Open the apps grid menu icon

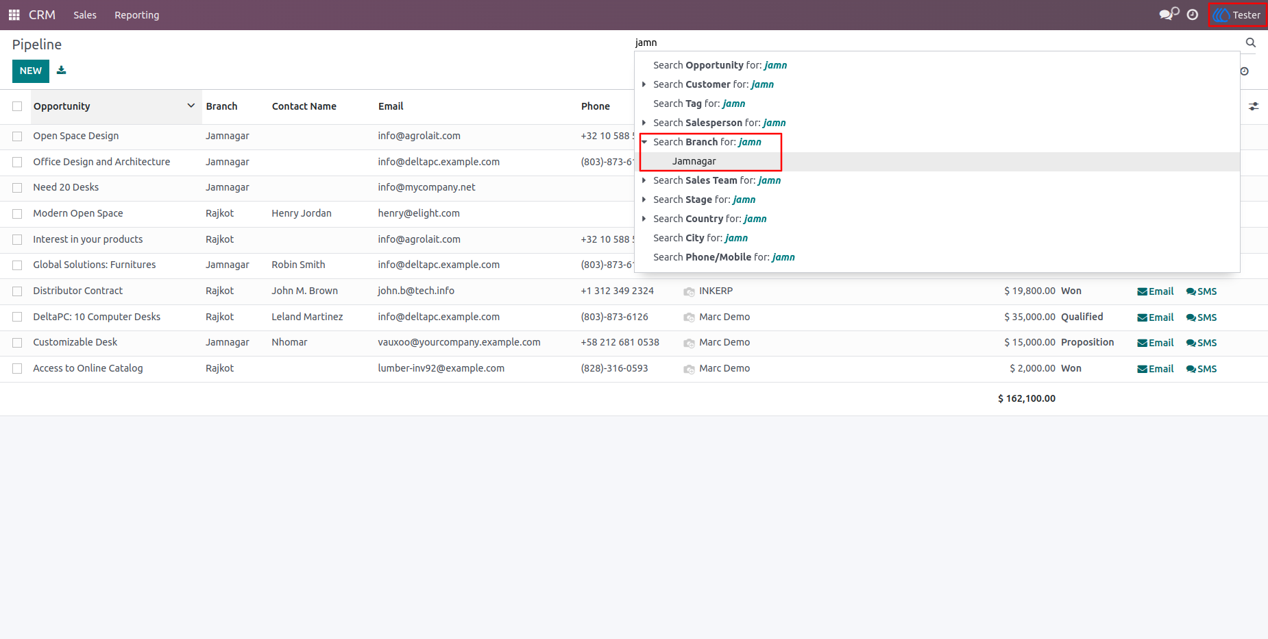tap(14, 14)
